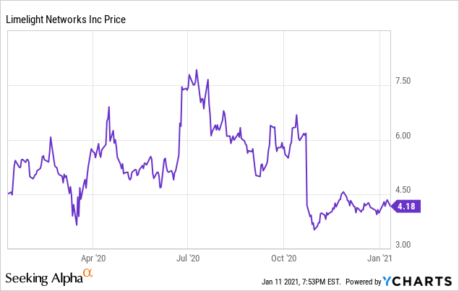The image size is (459, 291).
Task: Click the YCharts logo
Action: tap(418, 281)
